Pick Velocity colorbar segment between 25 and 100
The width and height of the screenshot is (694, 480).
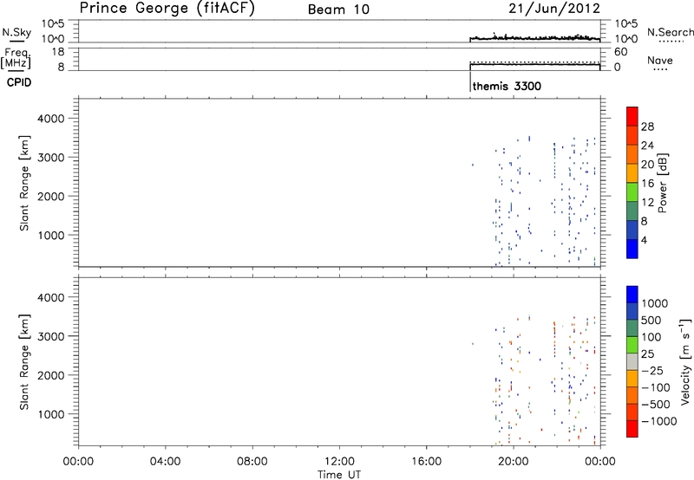point(632,345)
